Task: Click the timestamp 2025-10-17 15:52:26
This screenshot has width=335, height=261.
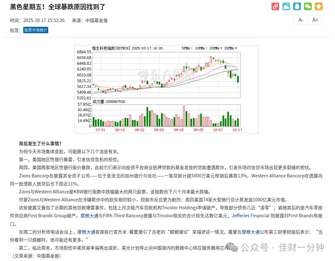Action: pyautogui.click(x=44, y=20)
